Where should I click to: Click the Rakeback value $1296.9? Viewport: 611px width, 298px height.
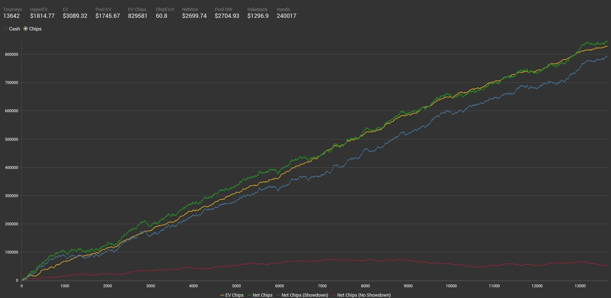pyautogui.click(x=258, y=16)
